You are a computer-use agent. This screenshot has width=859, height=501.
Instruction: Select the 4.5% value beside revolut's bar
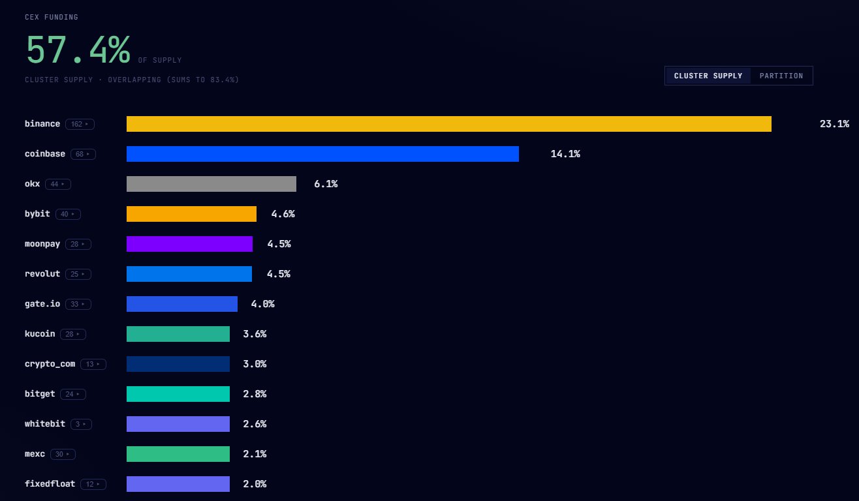279,274
